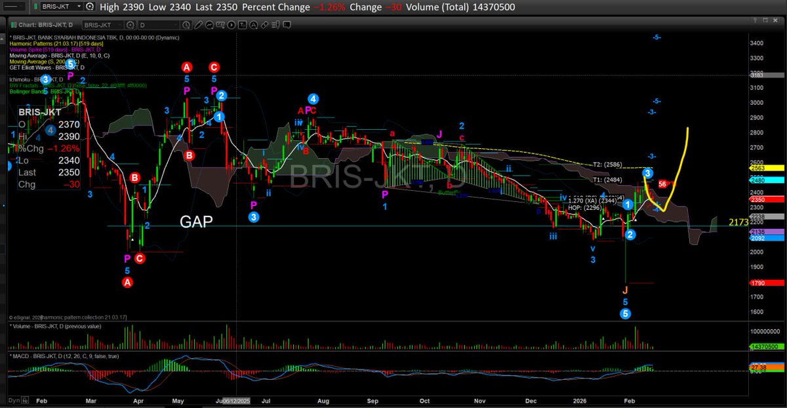Close the chart window with X button
Screen dimensions: 787x408
(x=775, y=20)
